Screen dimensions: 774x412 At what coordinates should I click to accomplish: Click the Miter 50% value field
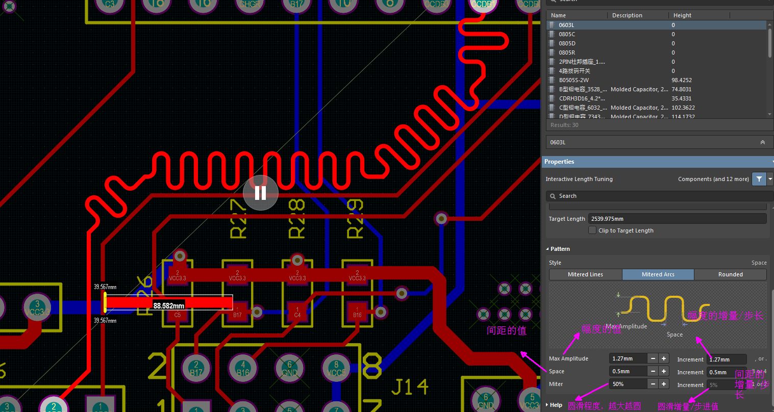[628, 384]
